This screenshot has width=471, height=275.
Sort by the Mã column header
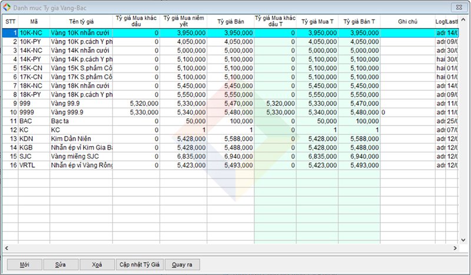tap(34, 21)
